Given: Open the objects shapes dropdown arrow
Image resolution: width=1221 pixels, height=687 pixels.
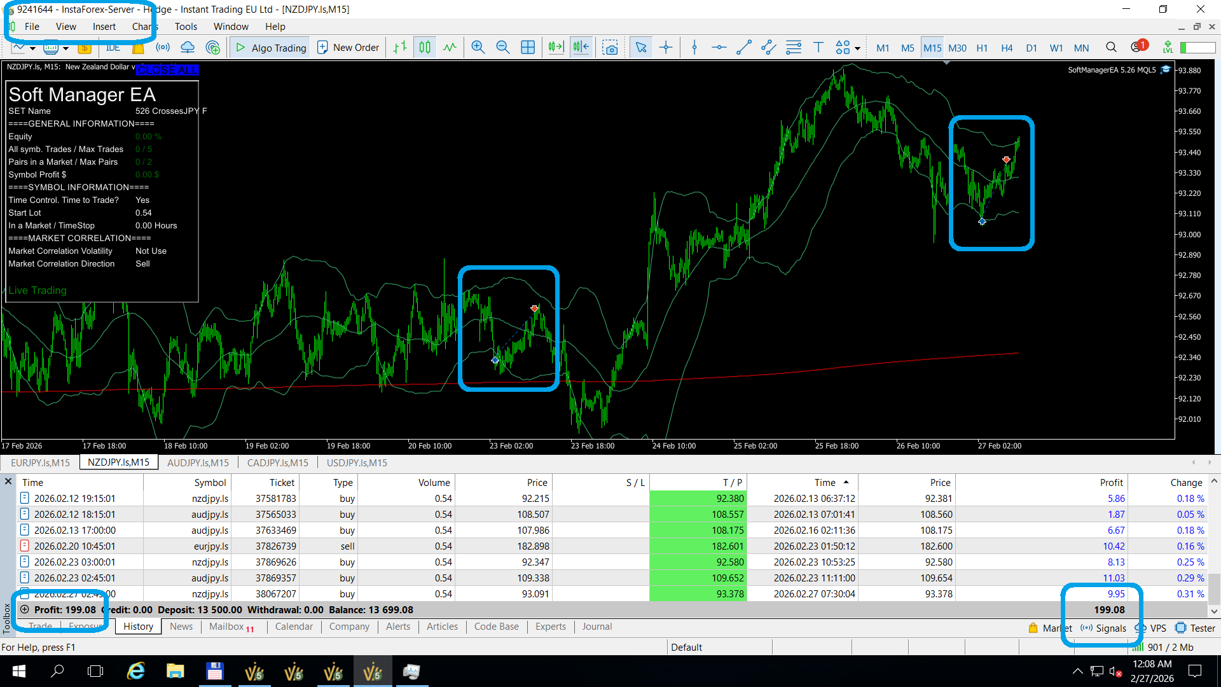Looking at the screenshot, I should [858, 49].
